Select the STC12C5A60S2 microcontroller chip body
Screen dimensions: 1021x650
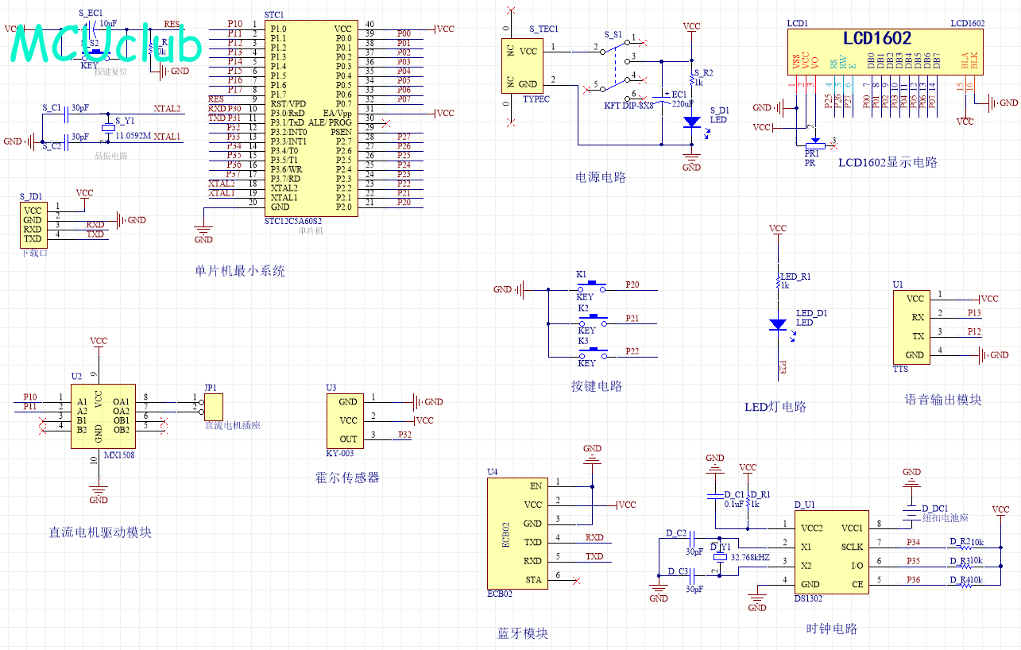(310, 118)
